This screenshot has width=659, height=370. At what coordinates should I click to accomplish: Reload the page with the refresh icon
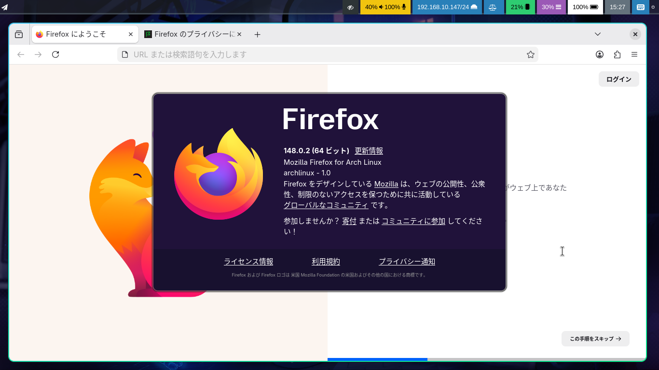pos(55,54)
